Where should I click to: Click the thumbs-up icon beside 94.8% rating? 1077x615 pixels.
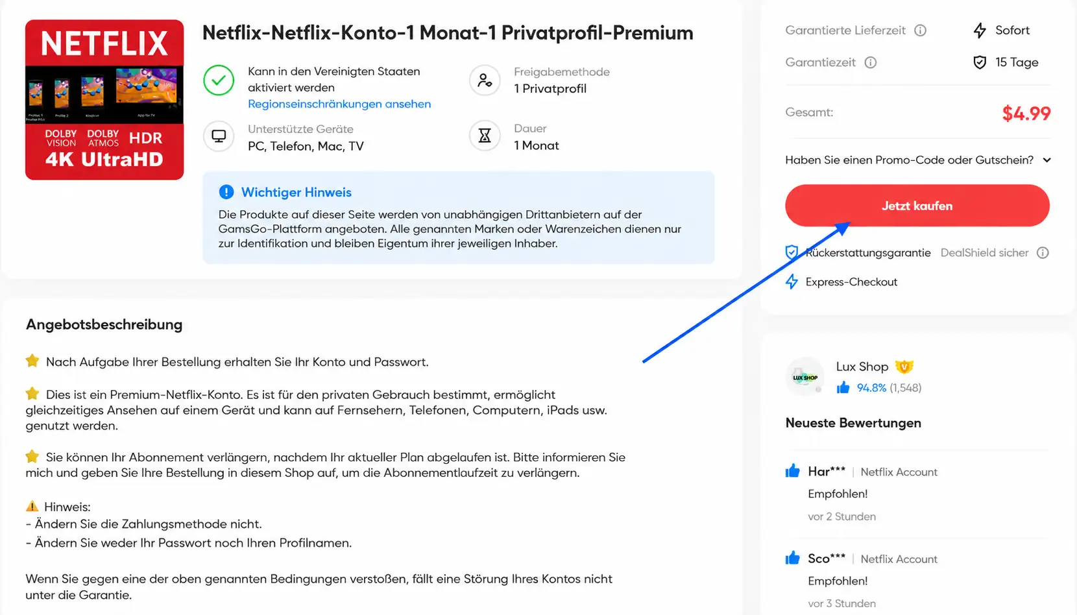(x=843, y=387)
